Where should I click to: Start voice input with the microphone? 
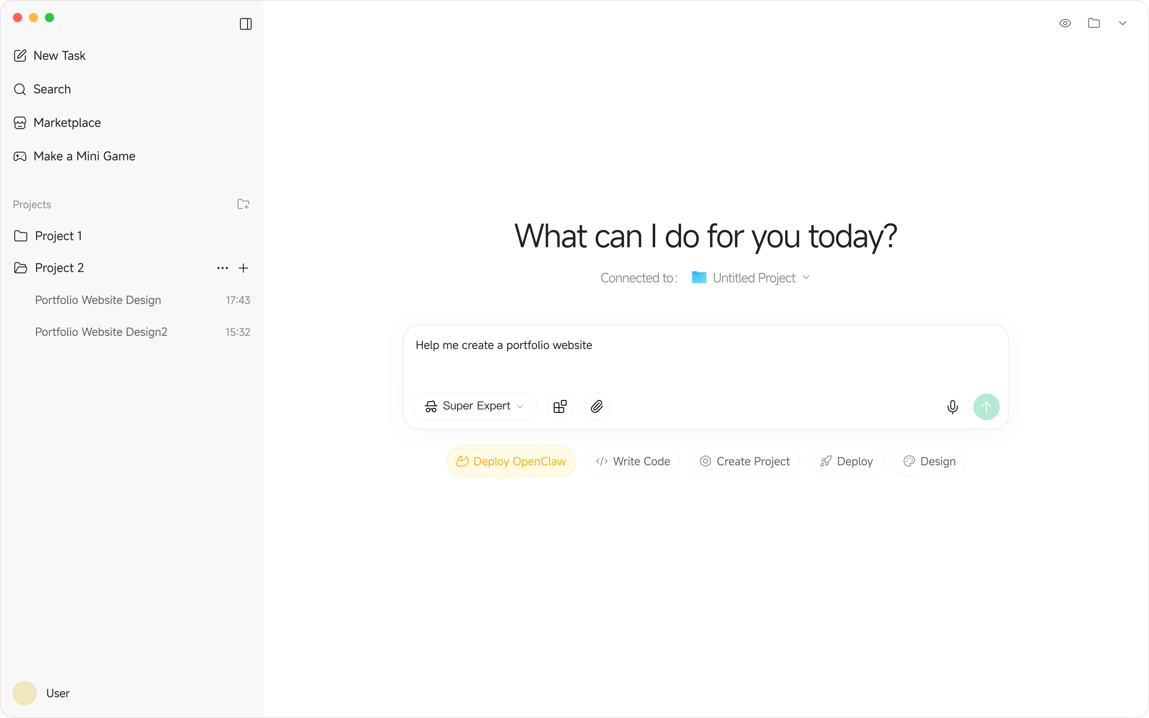953,406
